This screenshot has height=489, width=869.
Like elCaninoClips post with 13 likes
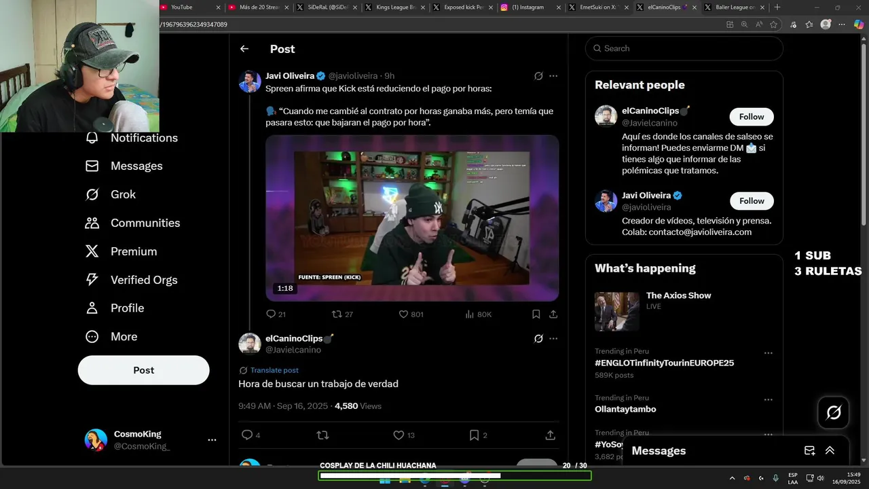(x=404, y=435)
